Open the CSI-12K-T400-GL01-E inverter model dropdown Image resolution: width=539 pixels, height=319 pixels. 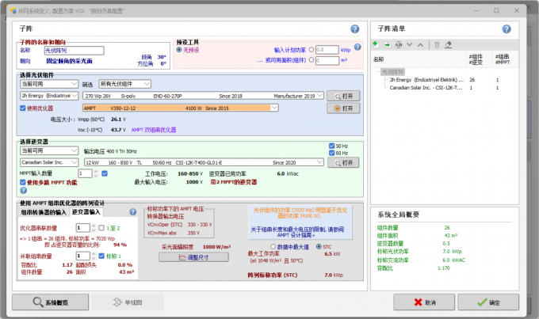coord(204,162)
